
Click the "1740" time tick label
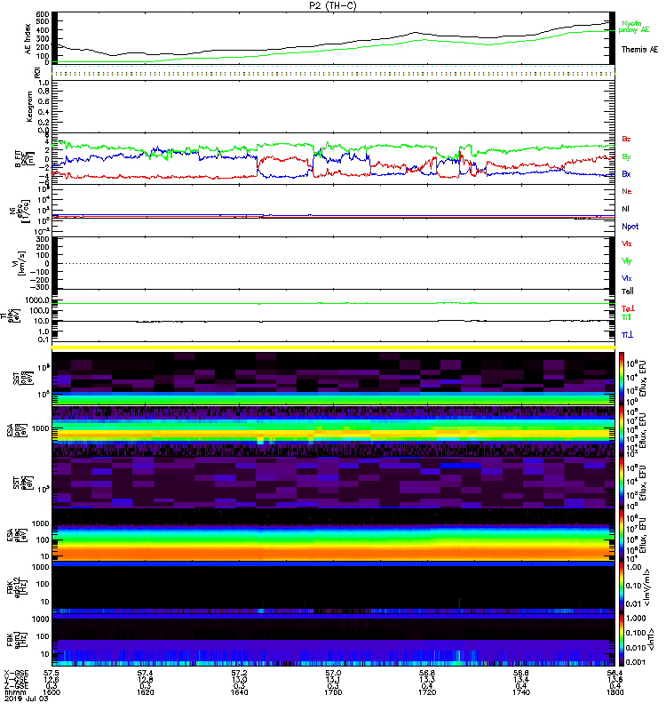tap(521, 692)
